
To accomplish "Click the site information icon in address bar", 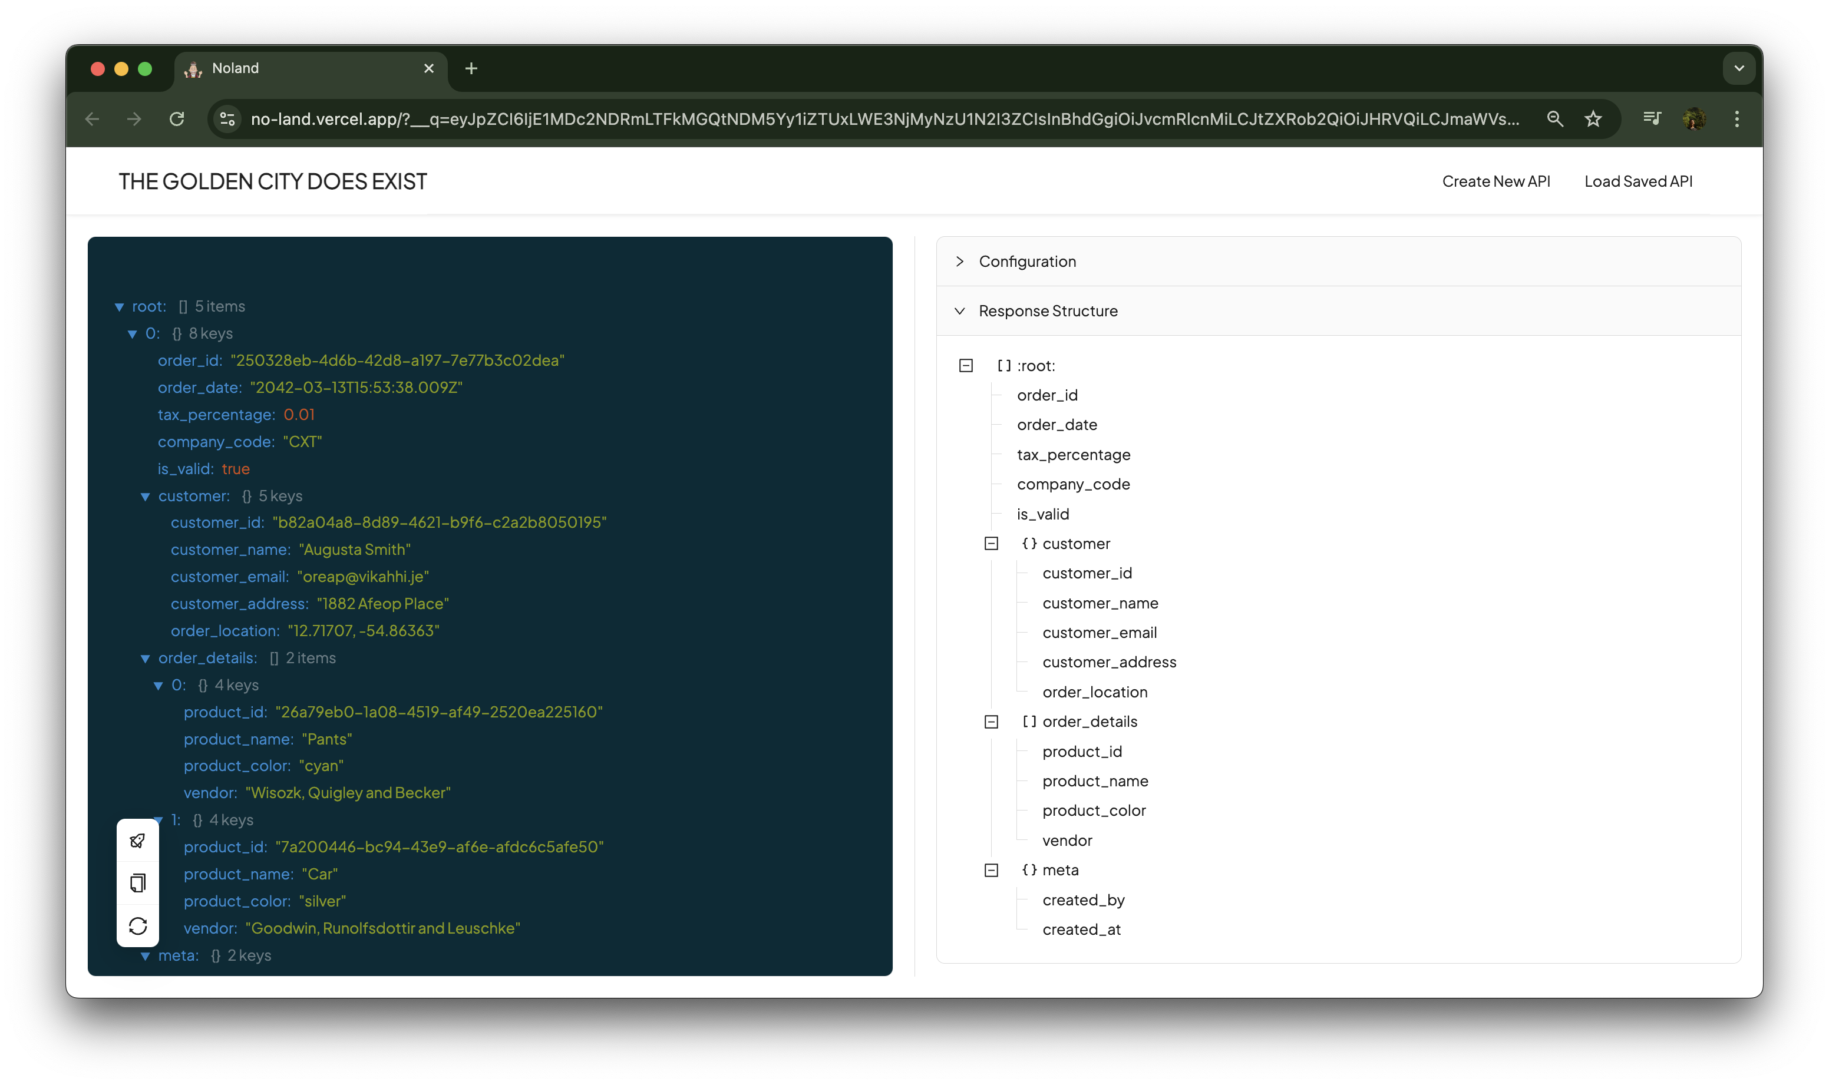I will click(227, 119).
